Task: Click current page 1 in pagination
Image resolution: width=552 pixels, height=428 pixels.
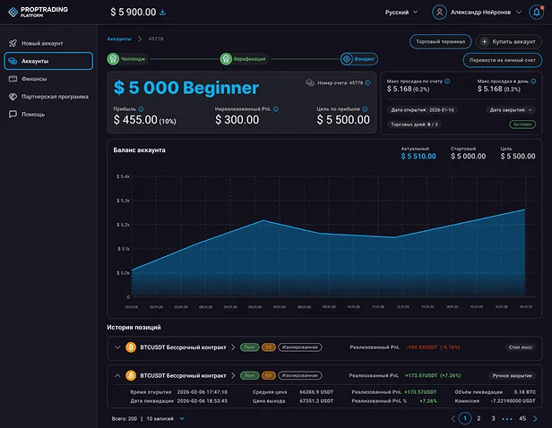Action: click(465, 418)
